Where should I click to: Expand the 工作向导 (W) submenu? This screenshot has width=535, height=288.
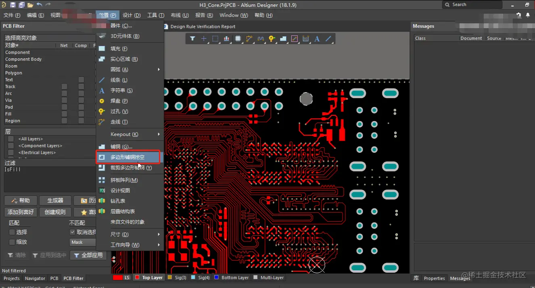[x=130, y=245]
